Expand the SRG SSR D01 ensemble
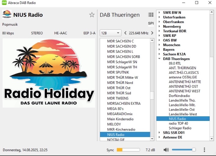 click(159, 132)
